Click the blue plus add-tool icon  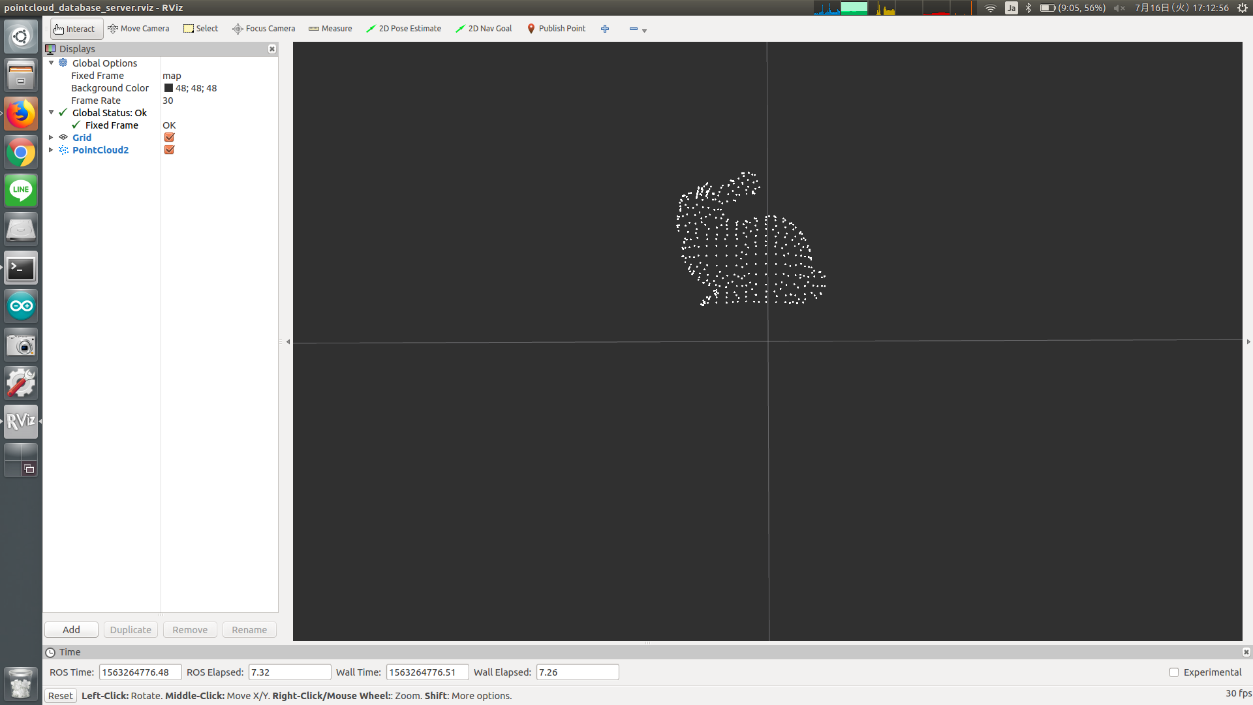tap(605, 29)
